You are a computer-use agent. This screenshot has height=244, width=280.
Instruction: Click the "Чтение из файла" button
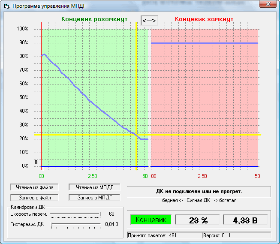[x=34, y=187]
